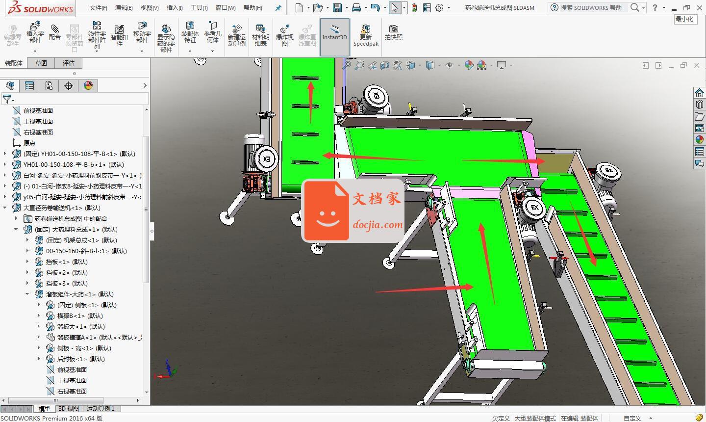
Task: Click the Save floppy disk icon
Action: [337, 7]
